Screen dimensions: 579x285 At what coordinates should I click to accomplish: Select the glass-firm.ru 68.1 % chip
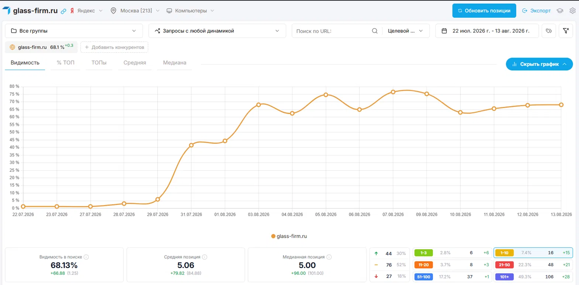coord(41,47)
